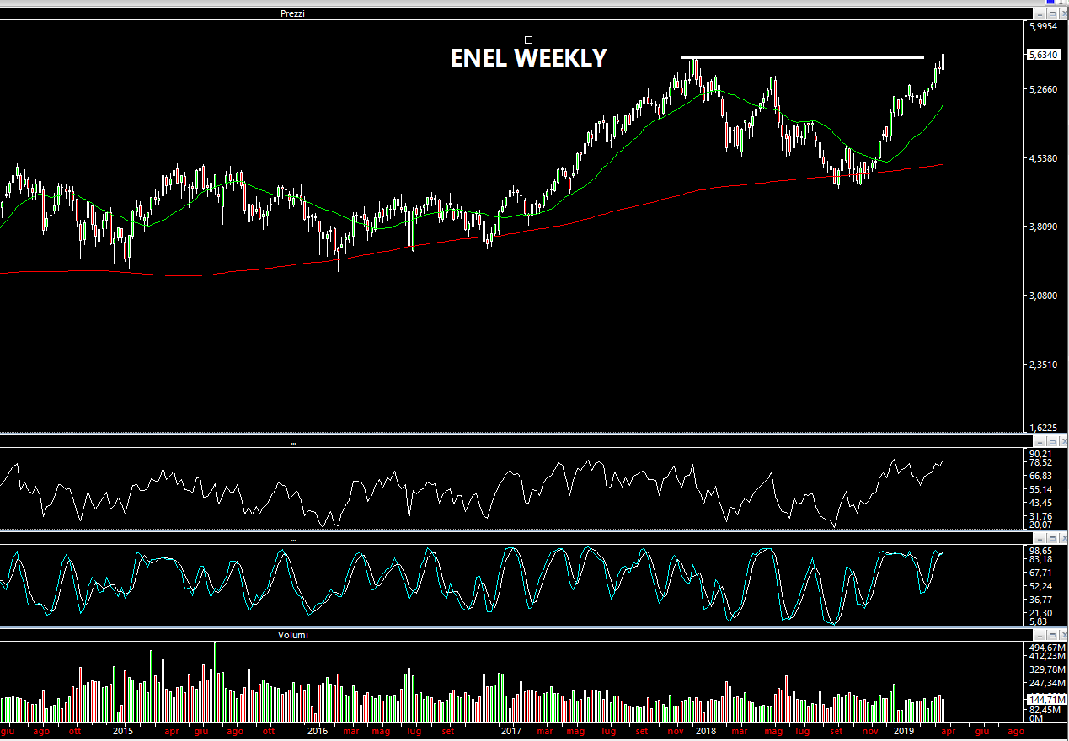Maximize the Prezzi price chart panel
This screenshot has height=741, width=1069.
coord(1050,14)
